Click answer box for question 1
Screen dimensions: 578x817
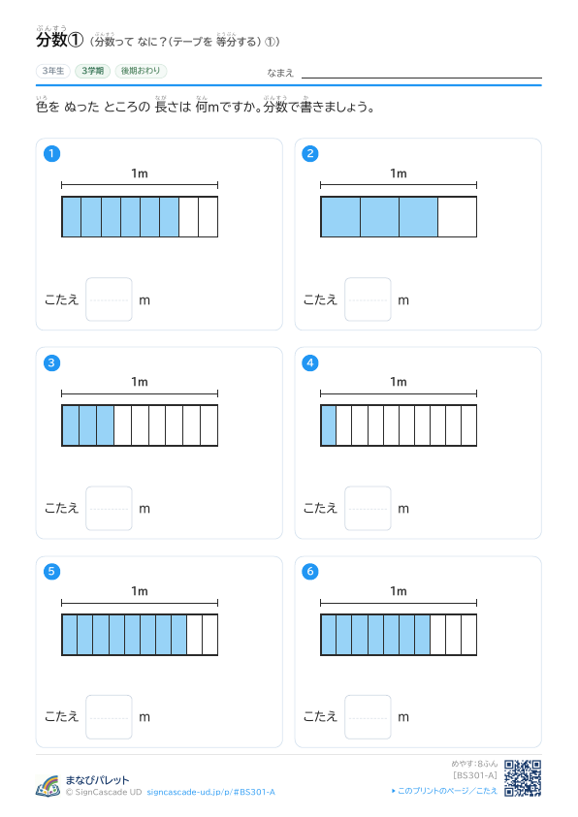[109, 299]
